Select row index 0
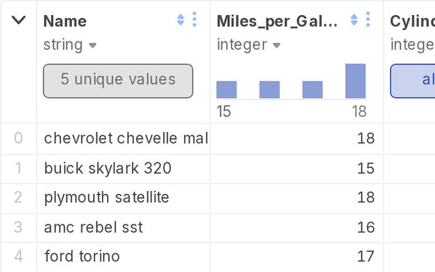 point(18,138)
